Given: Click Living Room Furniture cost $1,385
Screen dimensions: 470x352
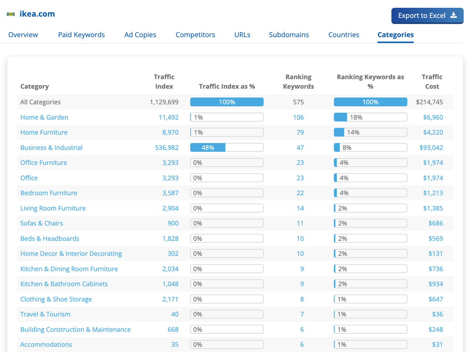Looking at the screenshot, I should (433, 208).
